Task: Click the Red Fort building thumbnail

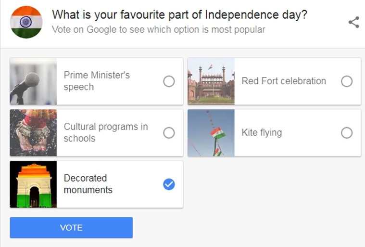Action: click(x=211, y=81)
